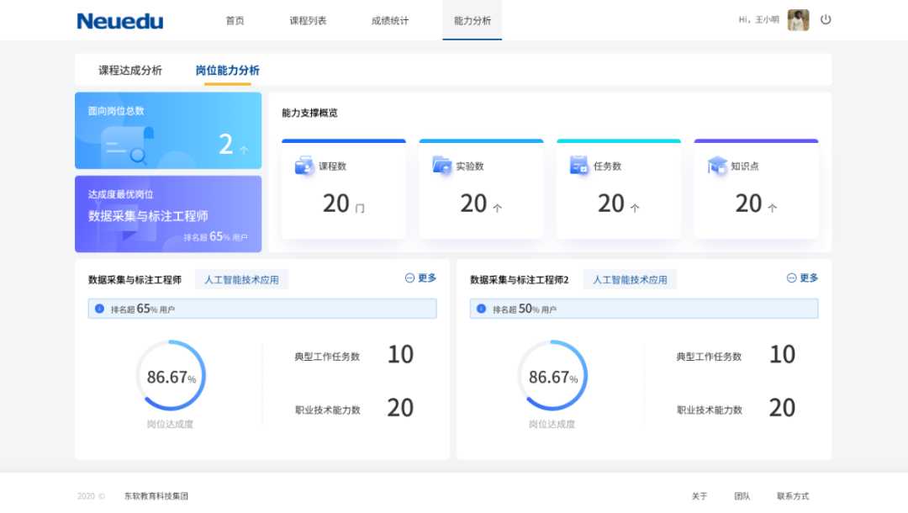Click info icon beside 排名超 65% 用户

[99, 309]
